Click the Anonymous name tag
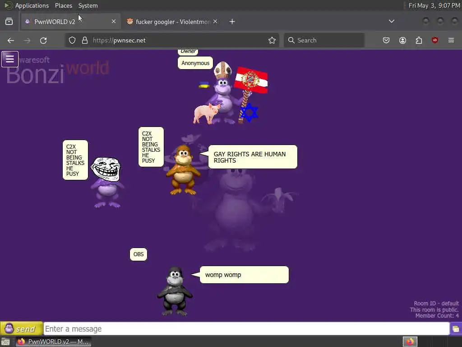Viewport: 462px width, 347px height. pos(195,63)
